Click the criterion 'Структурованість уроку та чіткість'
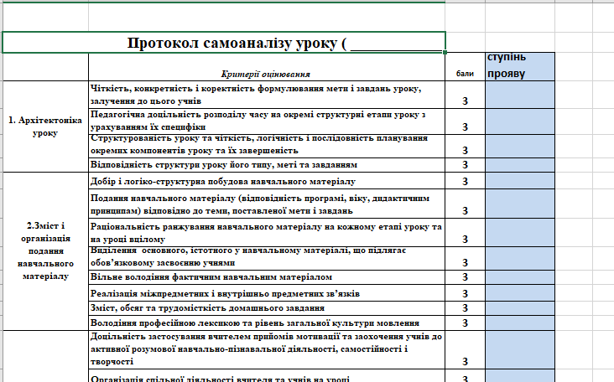 coord(267,146)
